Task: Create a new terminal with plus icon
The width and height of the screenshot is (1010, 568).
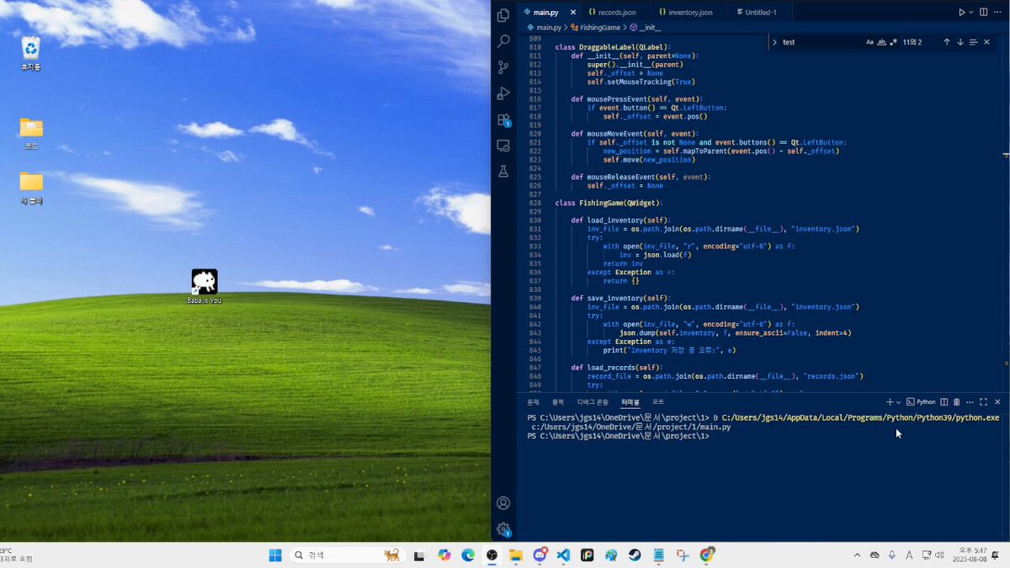Action: 890,402
